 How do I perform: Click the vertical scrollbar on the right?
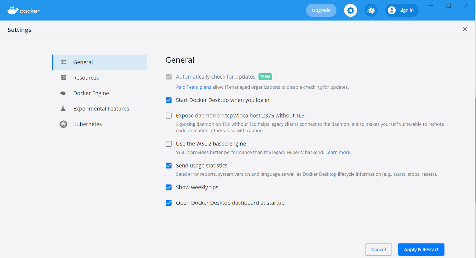[x=475, y=150]
